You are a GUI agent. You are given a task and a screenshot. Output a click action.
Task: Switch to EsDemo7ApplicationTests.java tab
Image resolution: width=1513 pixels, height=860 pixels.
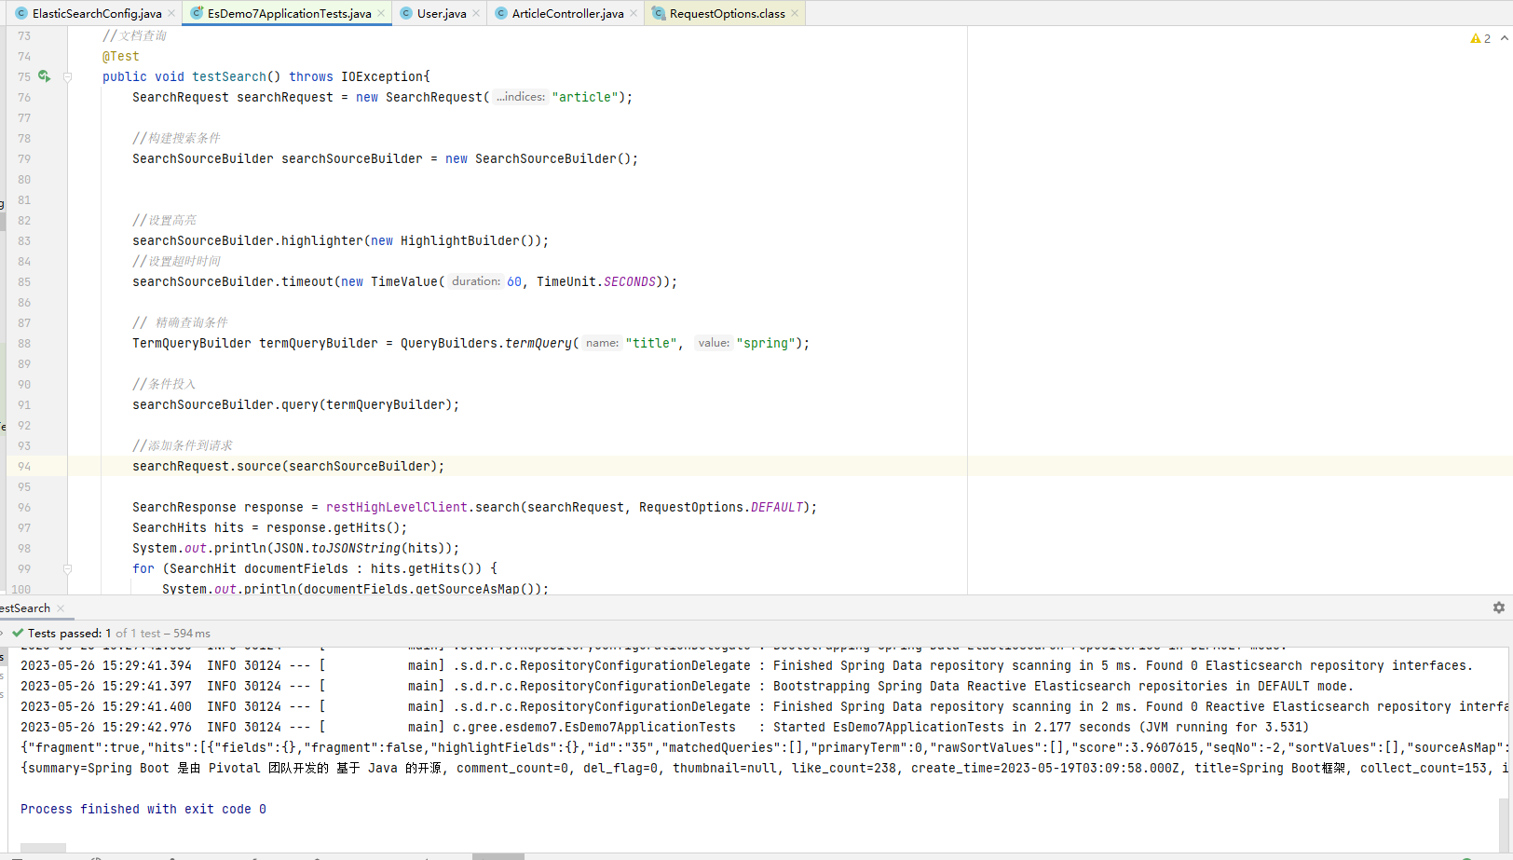289,13
